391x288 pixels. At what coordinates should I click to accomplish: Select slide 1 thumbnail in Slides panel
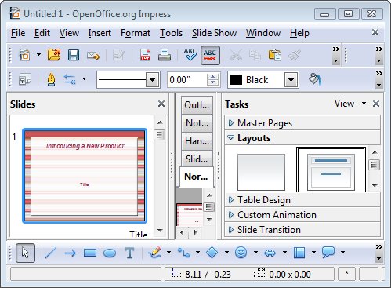coord(85,176)
